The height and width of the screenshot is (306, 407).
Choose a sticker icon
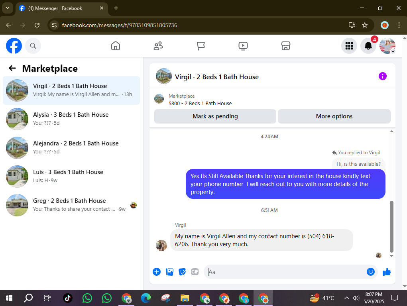click(182, 272)
